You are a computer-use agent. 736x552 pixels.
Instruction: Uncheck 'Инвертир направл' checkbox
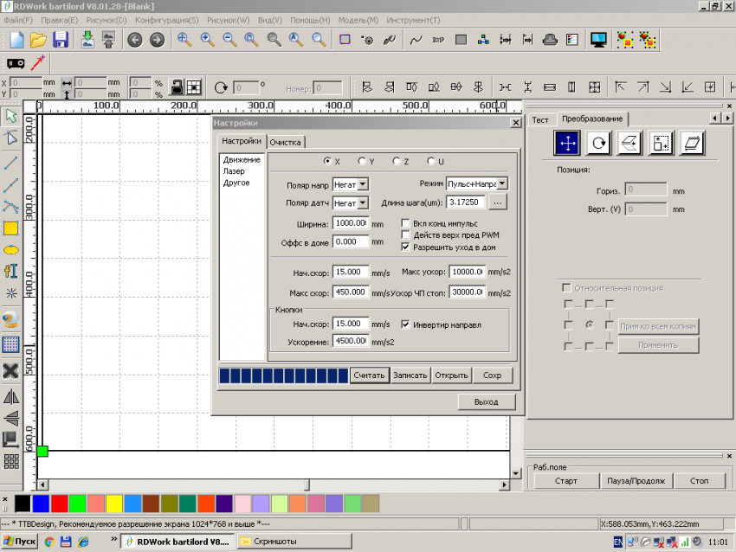coord(406,325)
